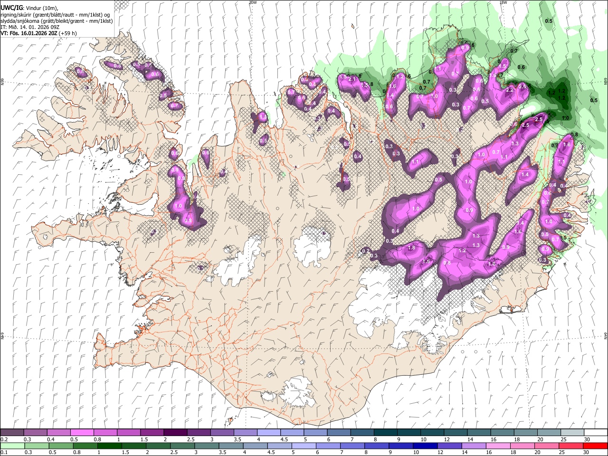Screen dimensions: 608x456
Task: Click the '20W' longitude label at the map top
Action: pyautogui.click(x=253, y=2)
